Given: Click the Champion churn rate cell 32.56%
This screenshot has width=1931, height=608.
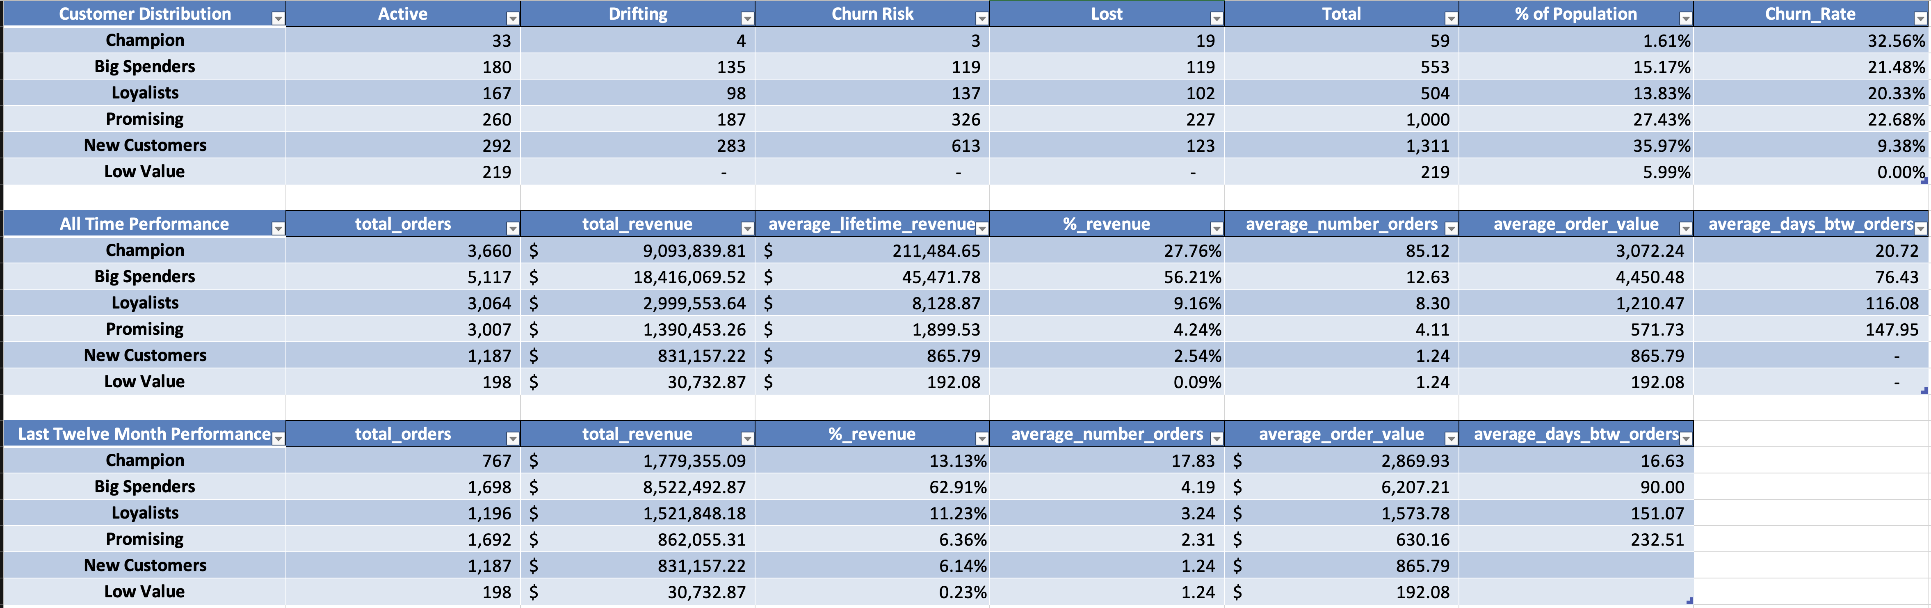Looking at the screenshot, I should point(1810,41).
